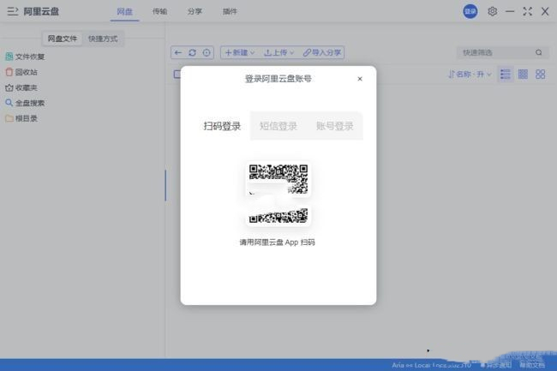Select the 账号登录 login tab

(334, 126)
